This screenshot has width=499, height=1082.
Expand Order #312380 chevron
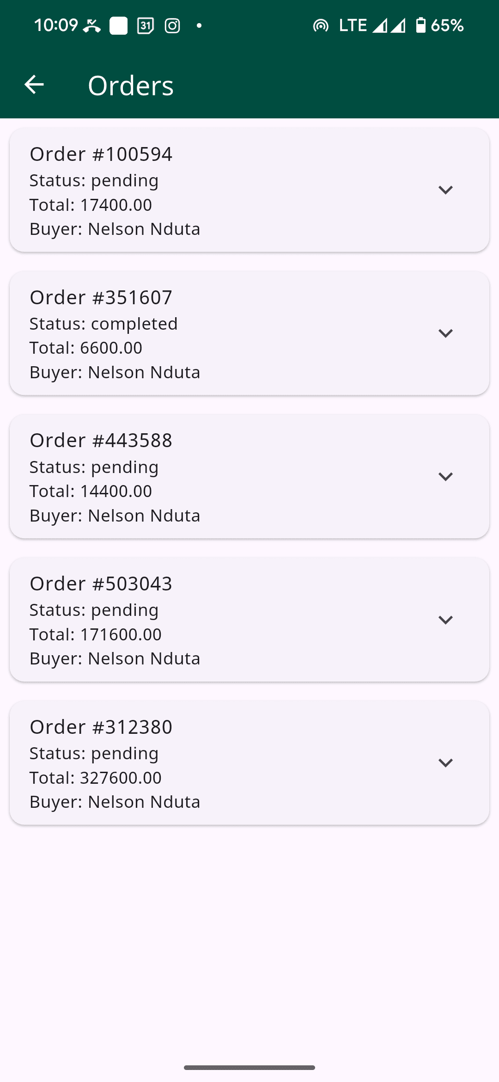coord(445,763)
